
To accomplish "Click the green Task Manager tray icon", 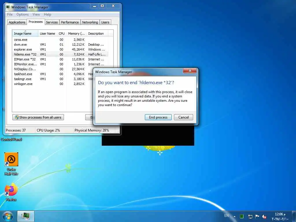I will 241,216.
